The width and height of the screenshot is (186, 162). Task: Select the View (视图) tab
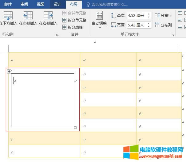[40, 4]
